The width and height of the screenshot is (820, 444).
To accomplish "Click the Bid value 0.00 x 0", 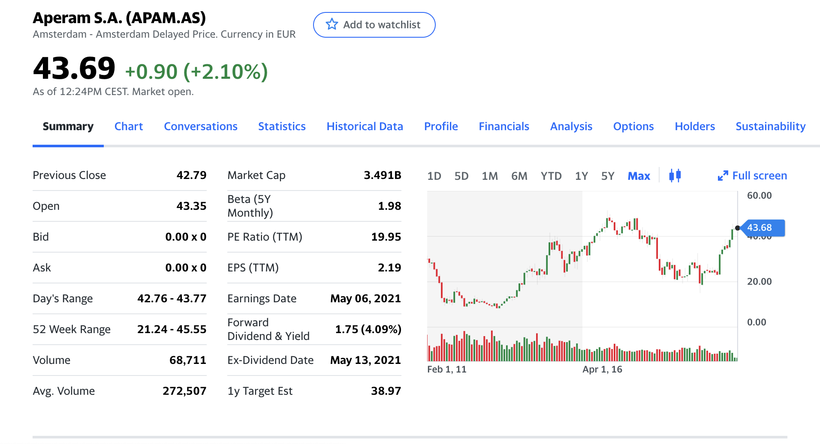I will coord(186,237).
